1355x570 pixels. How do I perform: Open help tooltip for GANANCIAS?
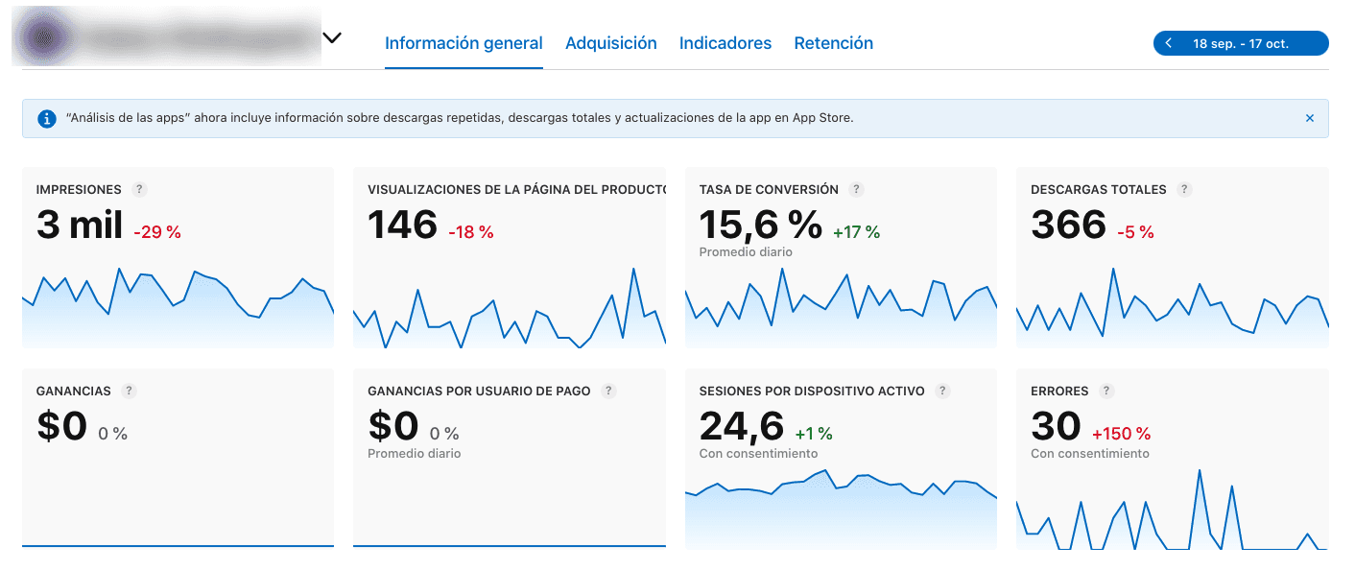[x=131, y=391]
